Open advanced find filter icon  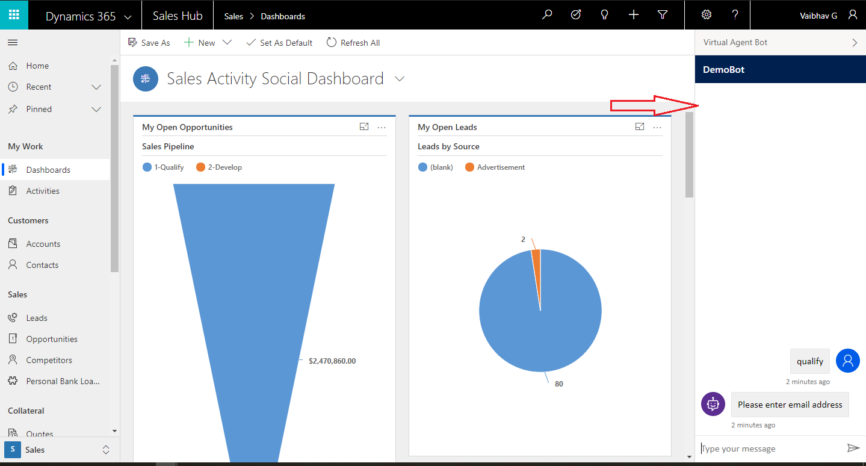tap(663, 15)
